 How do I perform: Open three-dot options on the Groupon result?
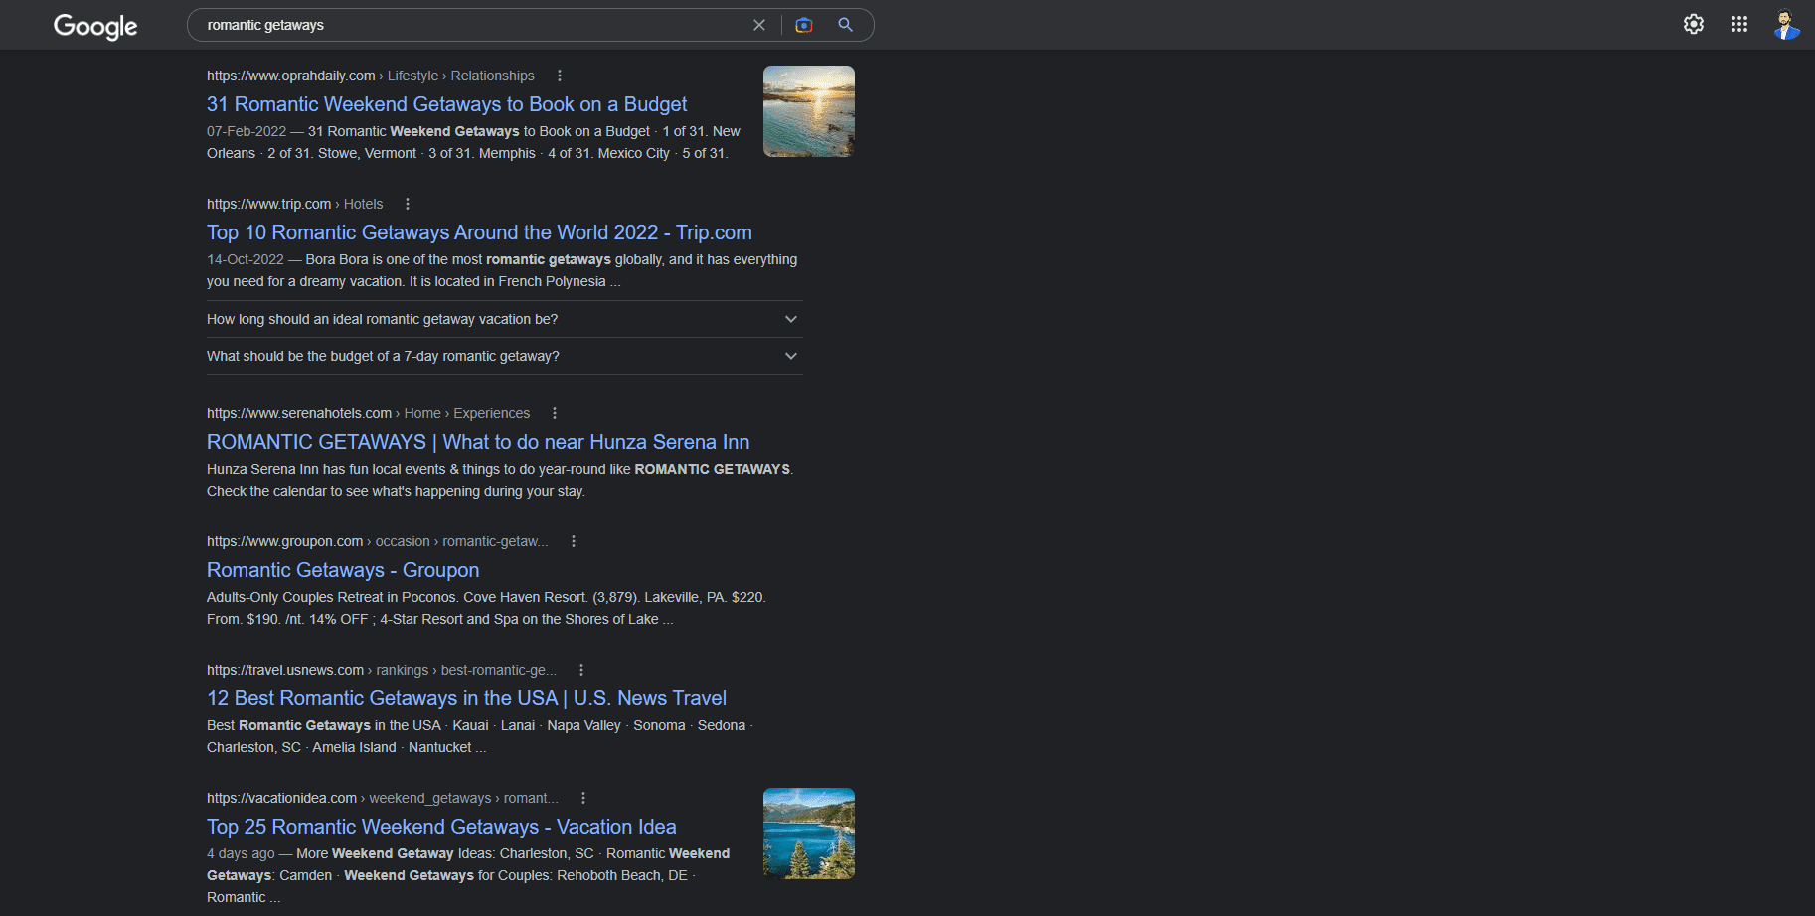pyautogui.click(x=573, y=540)
